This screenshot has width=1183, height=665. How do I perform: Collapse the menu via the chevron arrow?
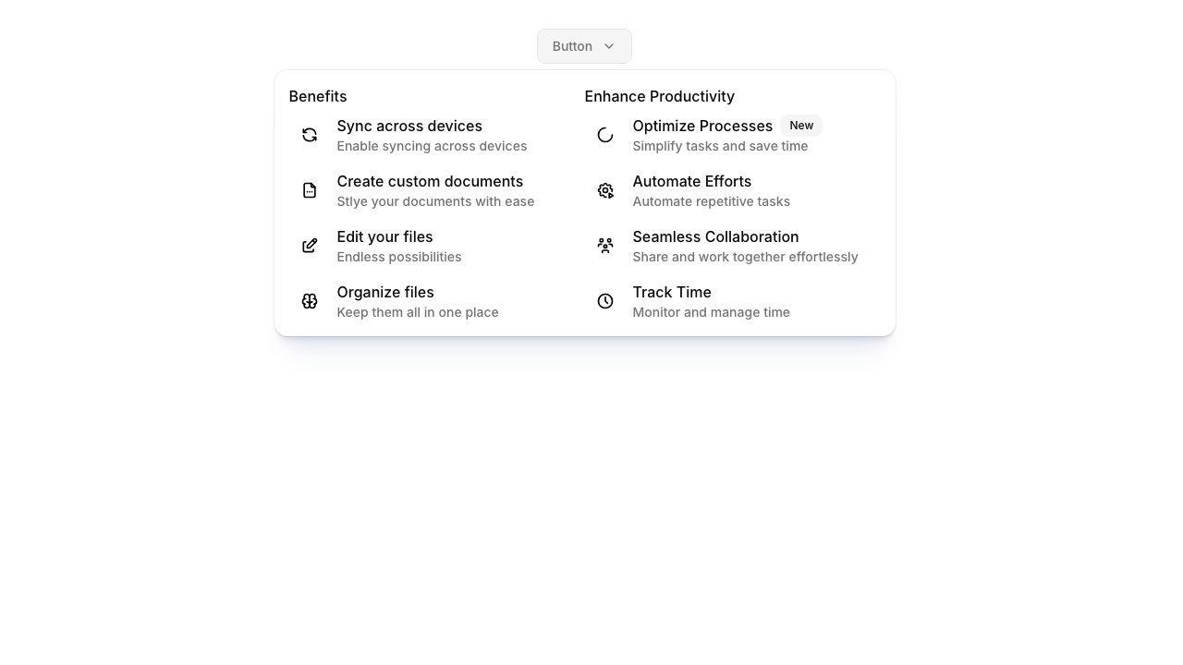click(x=609, y=46)
